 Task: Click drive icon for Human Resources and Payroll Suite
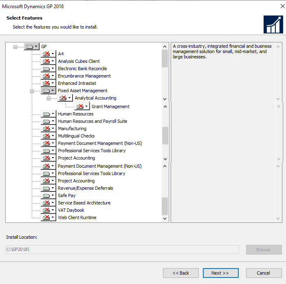click(46, 121)
